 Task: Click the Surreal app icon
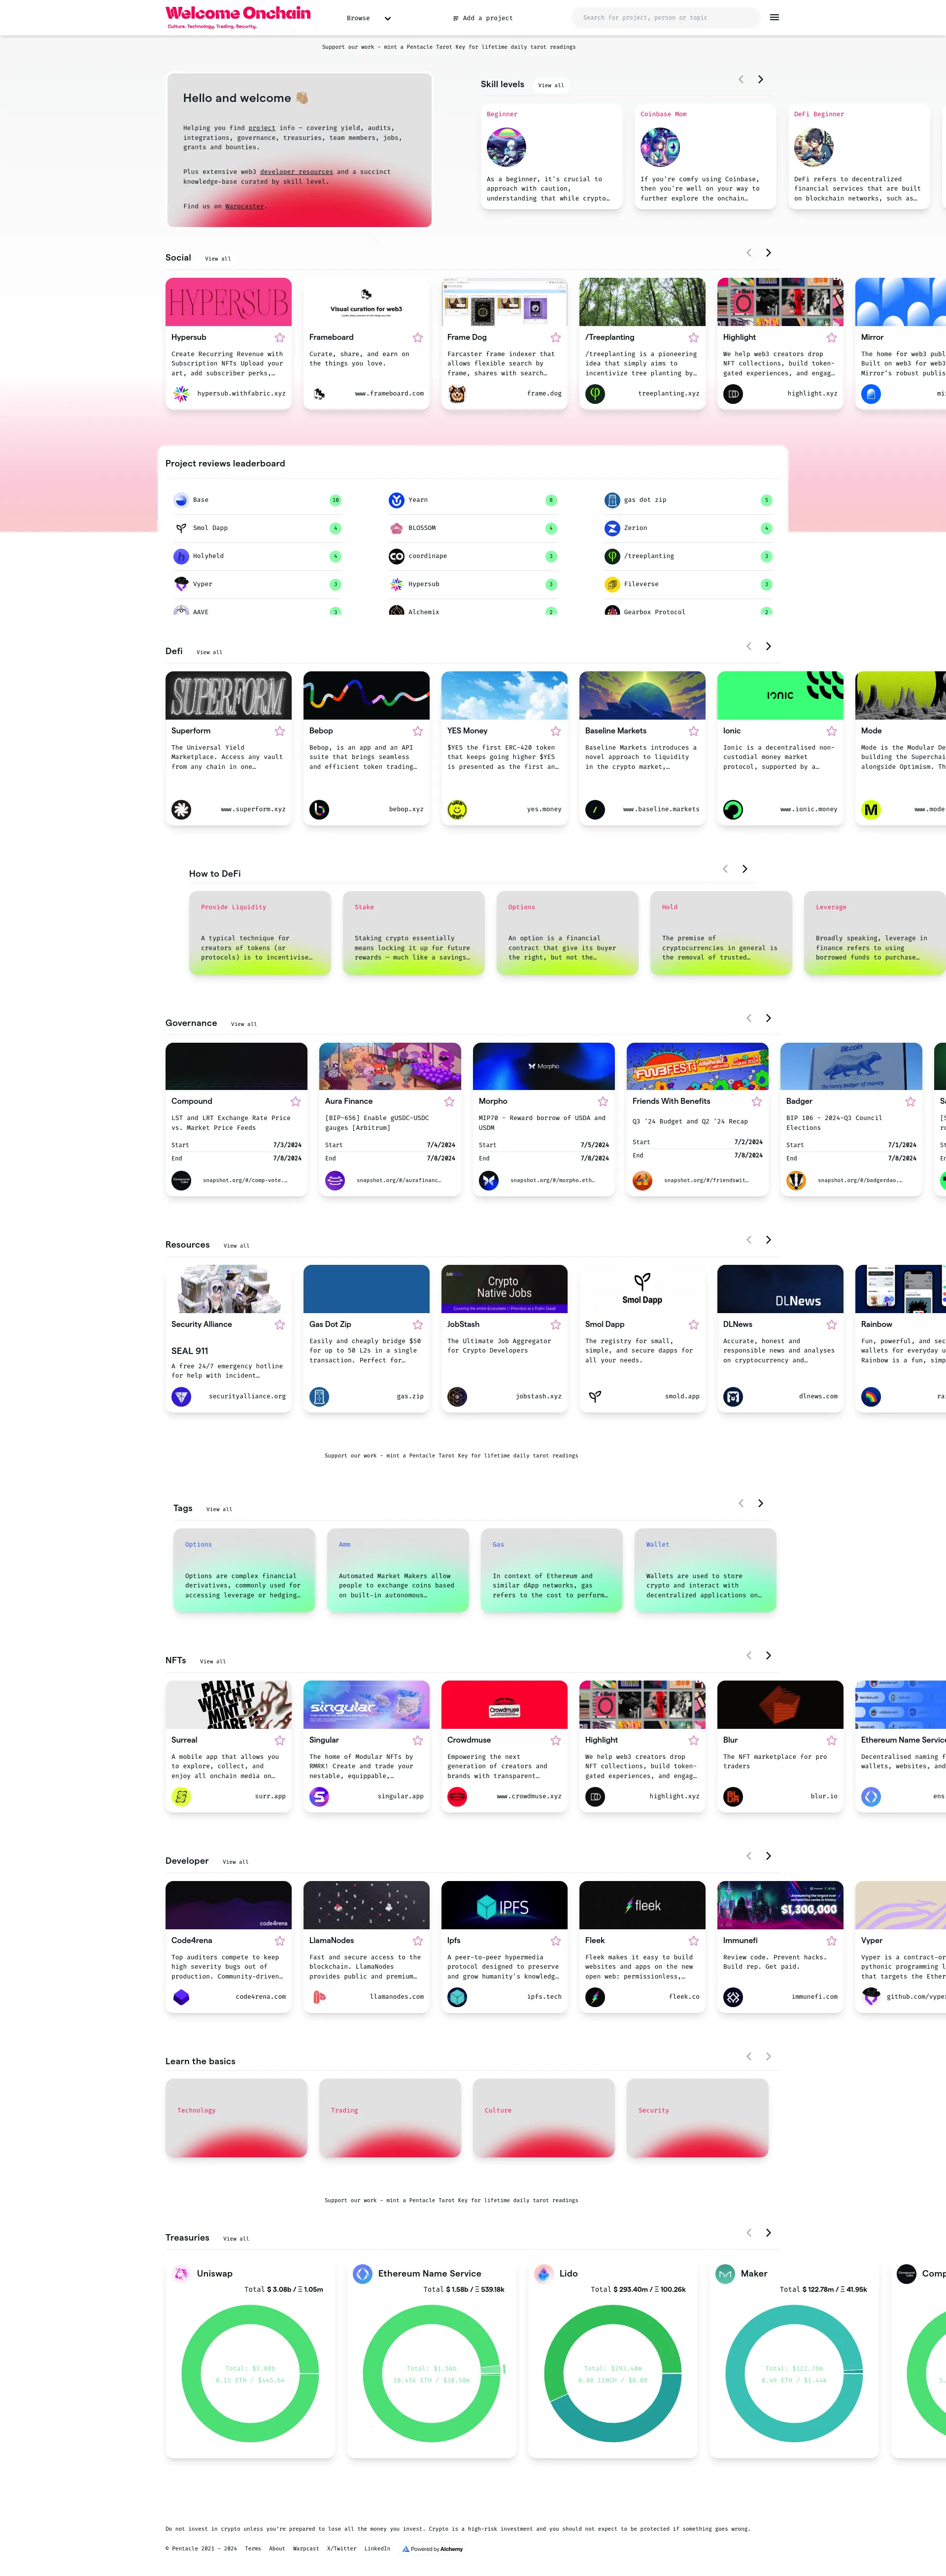[181, 1797]
